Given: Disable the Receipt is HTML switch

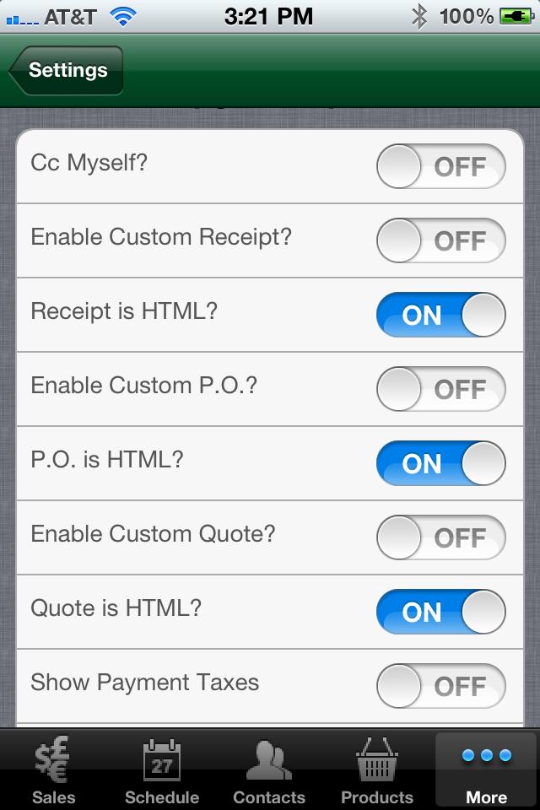Looking at the screenshot, I should tap(440, 315).
